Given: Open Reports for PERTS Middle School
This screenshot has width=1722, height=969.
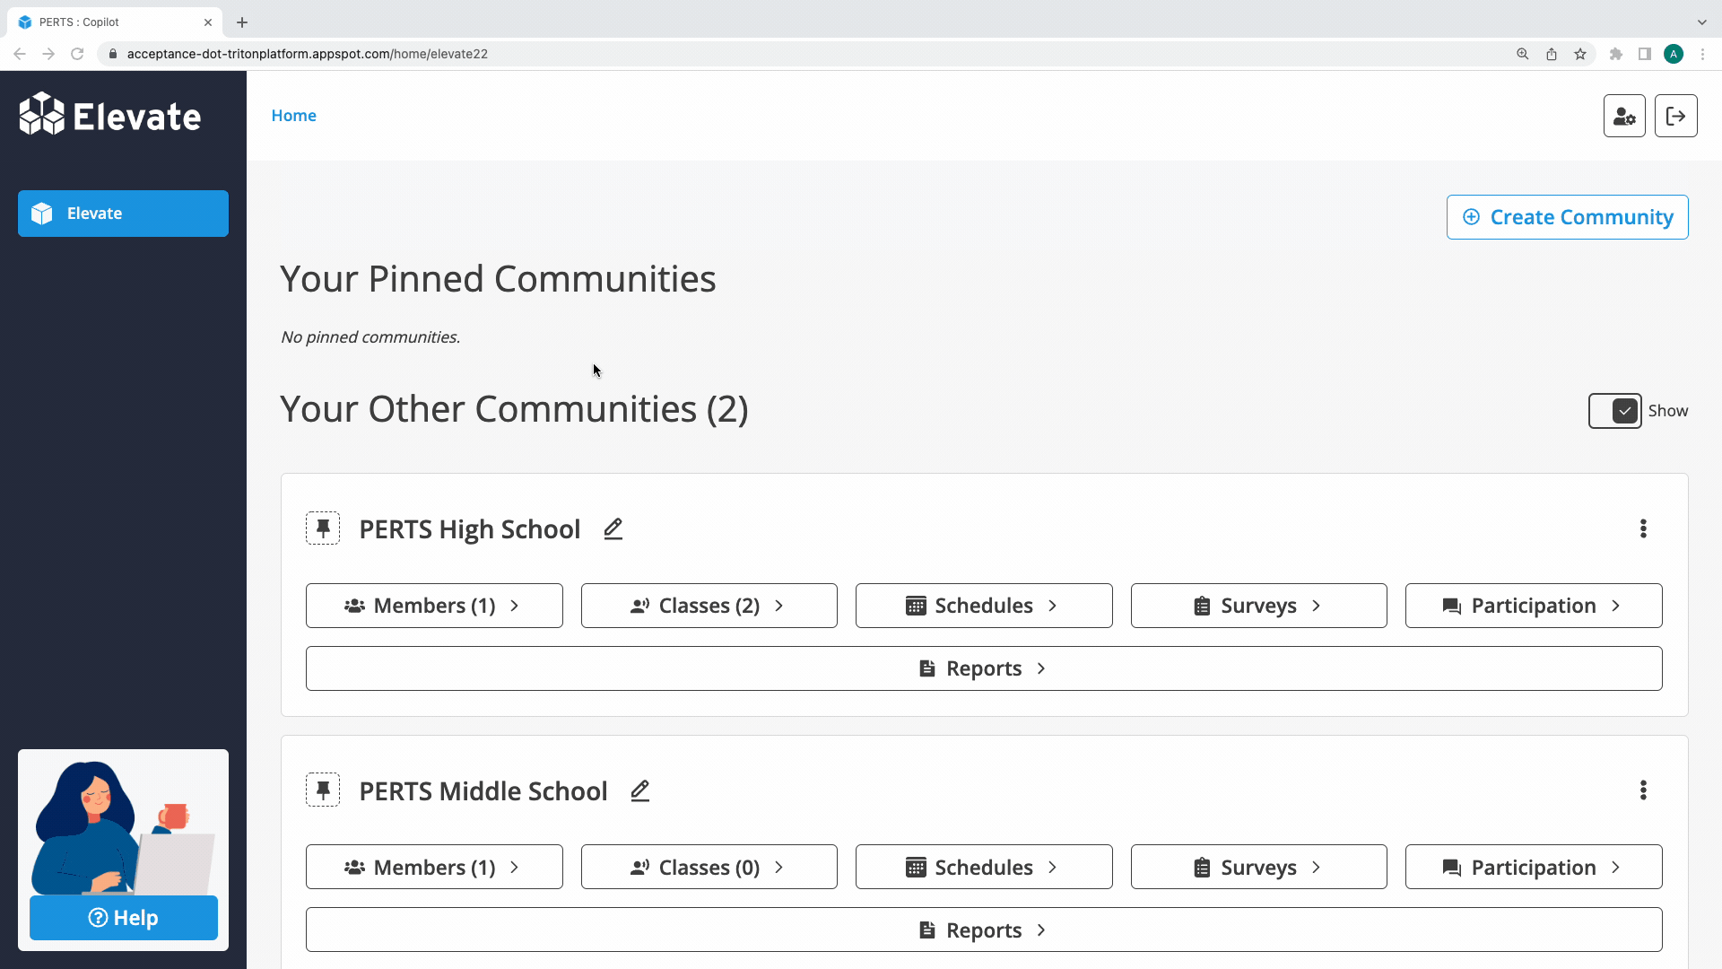Looking at the screenshot, I should tap(983, 930).
